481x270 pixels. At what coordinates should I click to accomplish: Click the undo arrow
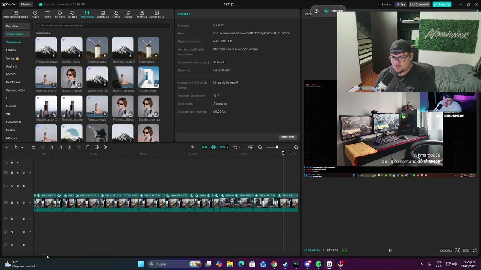click(33, 147)
